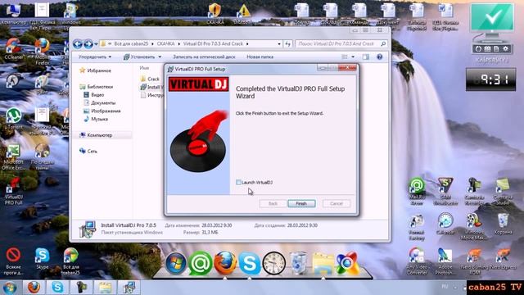
Task: Click Новая папка in Explorer toolbar
Action: (x=260, y=57)
